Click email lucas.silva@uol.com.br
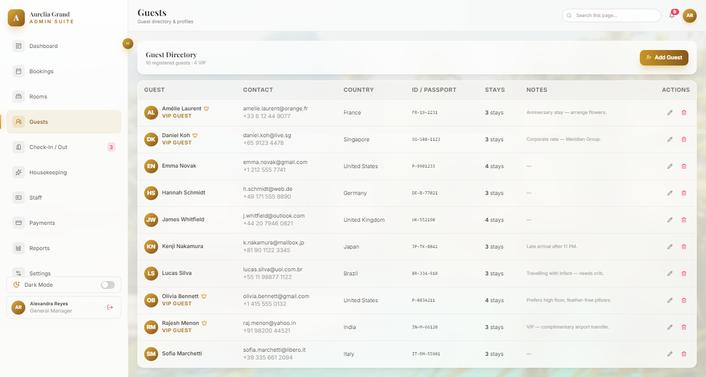706x377 pixels. [x=273, y=270]
